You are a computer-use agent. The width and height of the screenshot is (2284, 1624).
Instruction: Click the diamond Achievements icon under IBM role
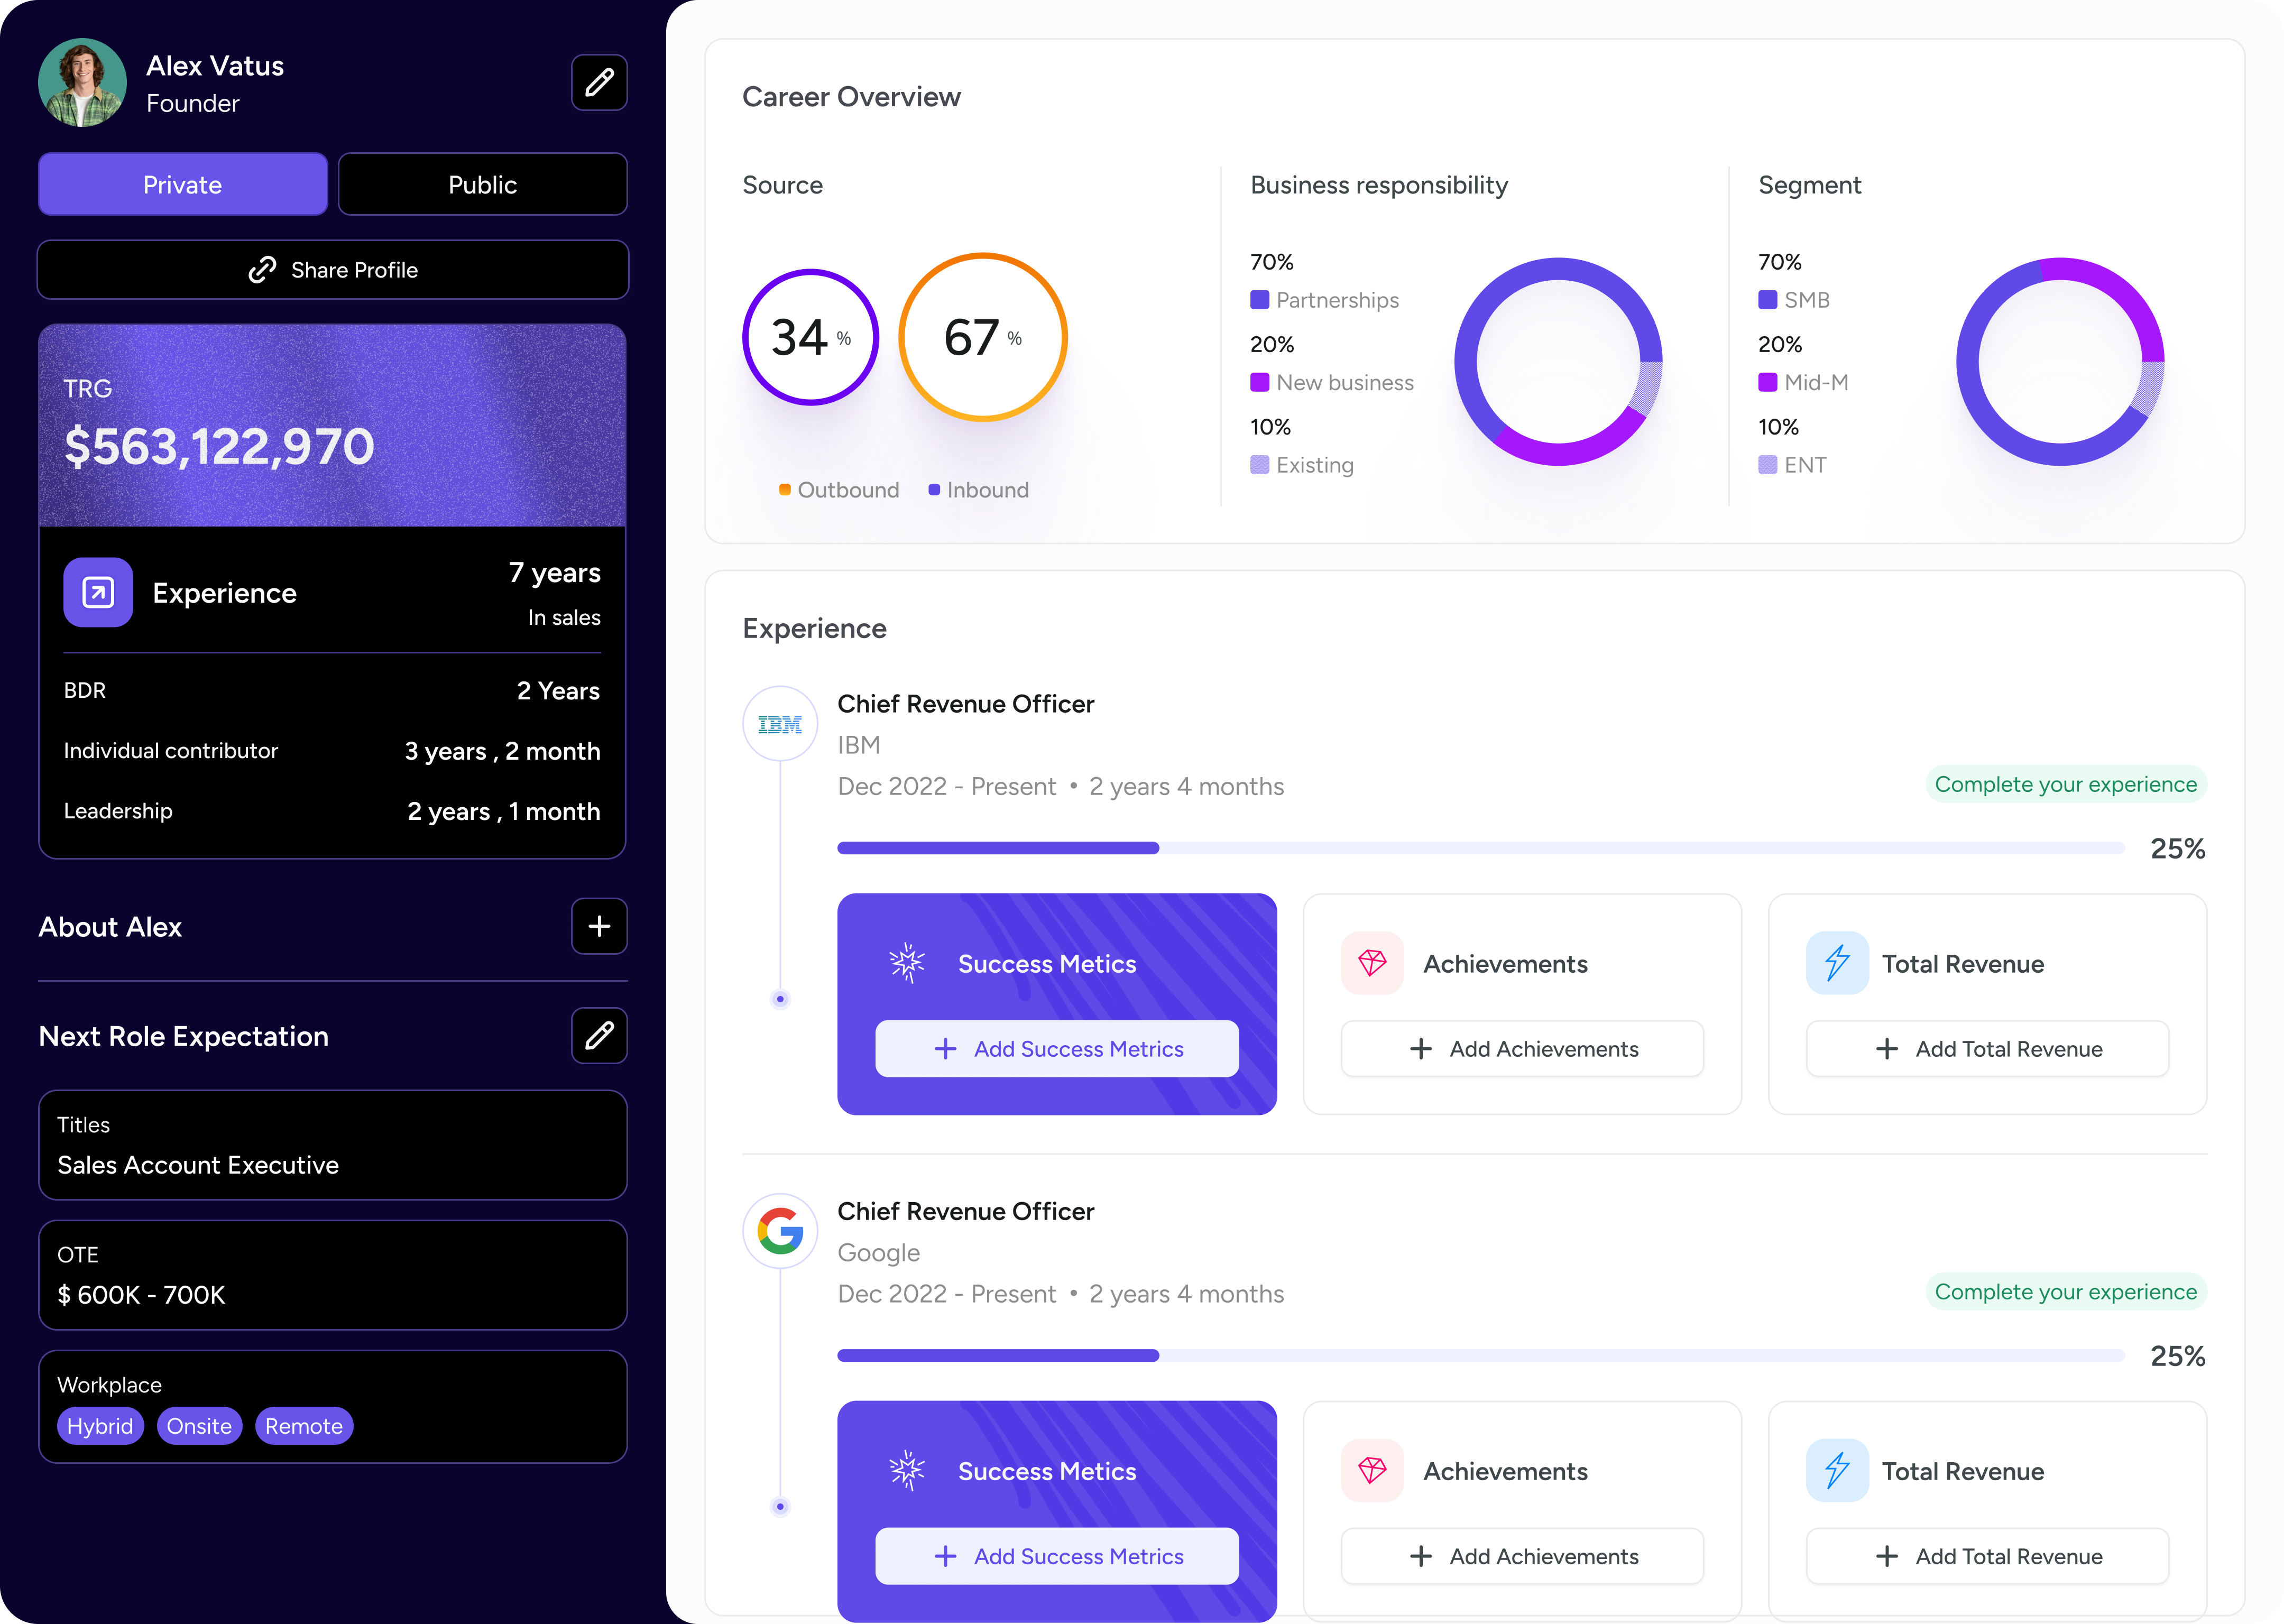tap(1373, 963)
